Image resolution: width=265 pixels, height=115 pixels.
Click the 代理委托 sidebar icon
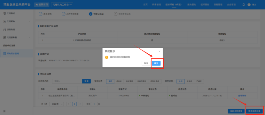(x=4, y=13)
